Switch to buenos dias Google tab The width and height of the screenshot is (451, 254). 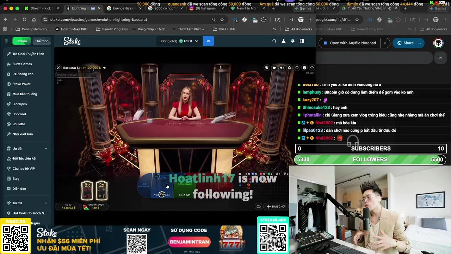(123, 8)
